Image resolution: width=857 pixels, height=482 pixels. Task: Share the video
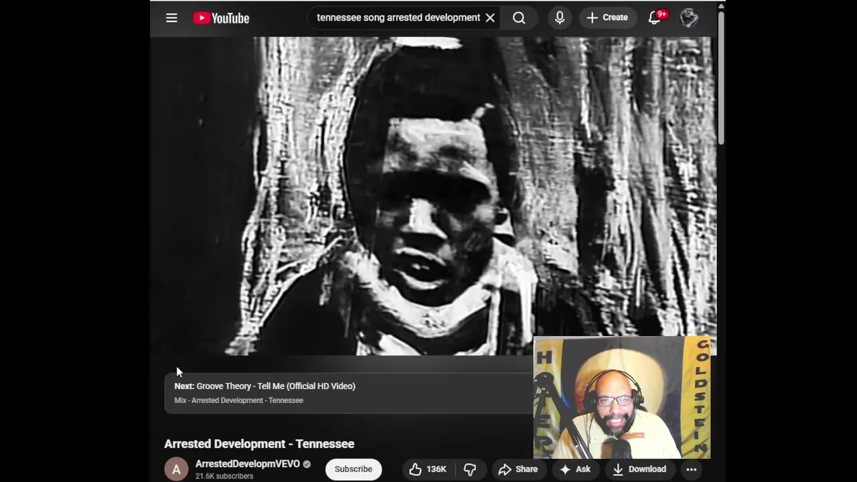518,469
